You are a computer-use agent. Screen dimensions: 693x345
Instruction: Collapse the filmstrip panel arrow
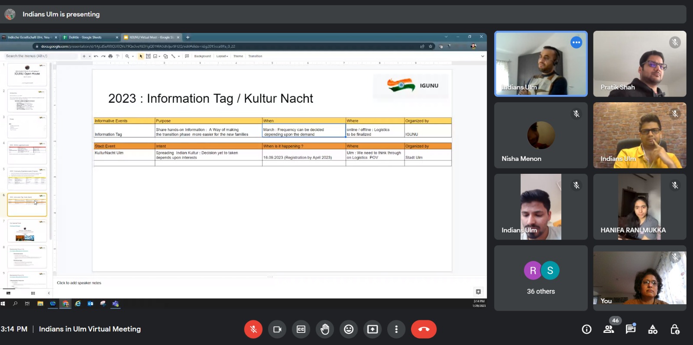pyautogui.click(x=49, y=293)
